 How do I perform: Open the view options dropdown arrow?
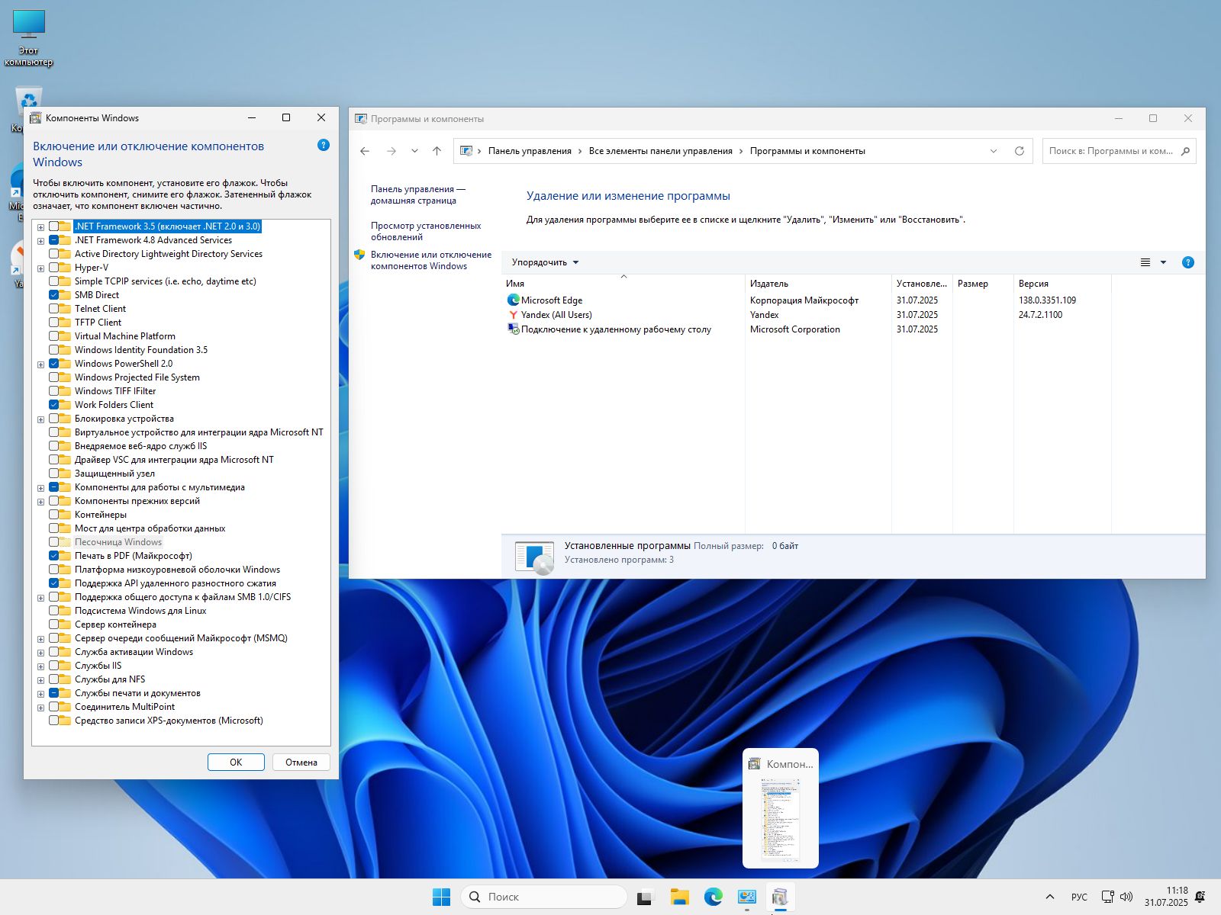[x=1163, y=262]
